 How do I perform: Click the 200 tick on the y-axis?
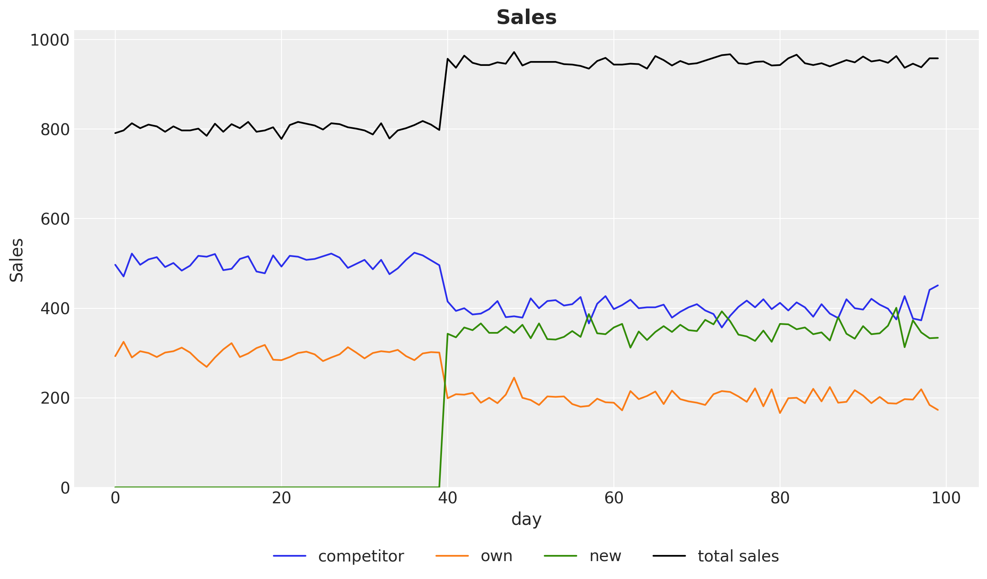pos(55,398)
